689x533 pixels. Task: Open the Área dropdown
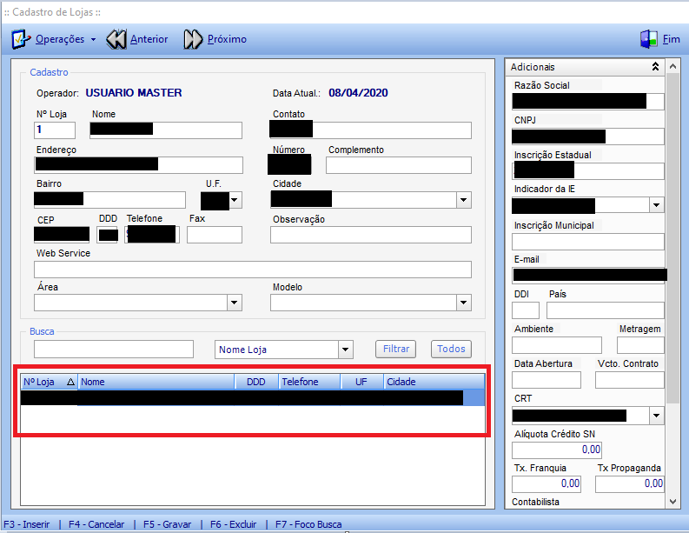[235, 303]
